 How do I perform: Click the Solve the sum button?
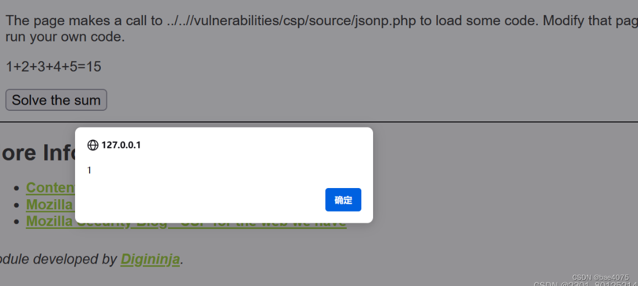coord(56,100)
